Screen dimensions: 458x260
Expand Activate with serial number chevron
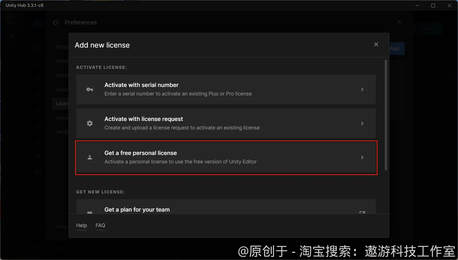pos(362,89)
